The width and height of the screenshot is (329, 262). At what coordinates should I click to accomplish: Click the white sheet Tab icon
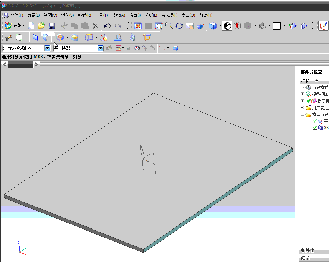pos(19,37)
